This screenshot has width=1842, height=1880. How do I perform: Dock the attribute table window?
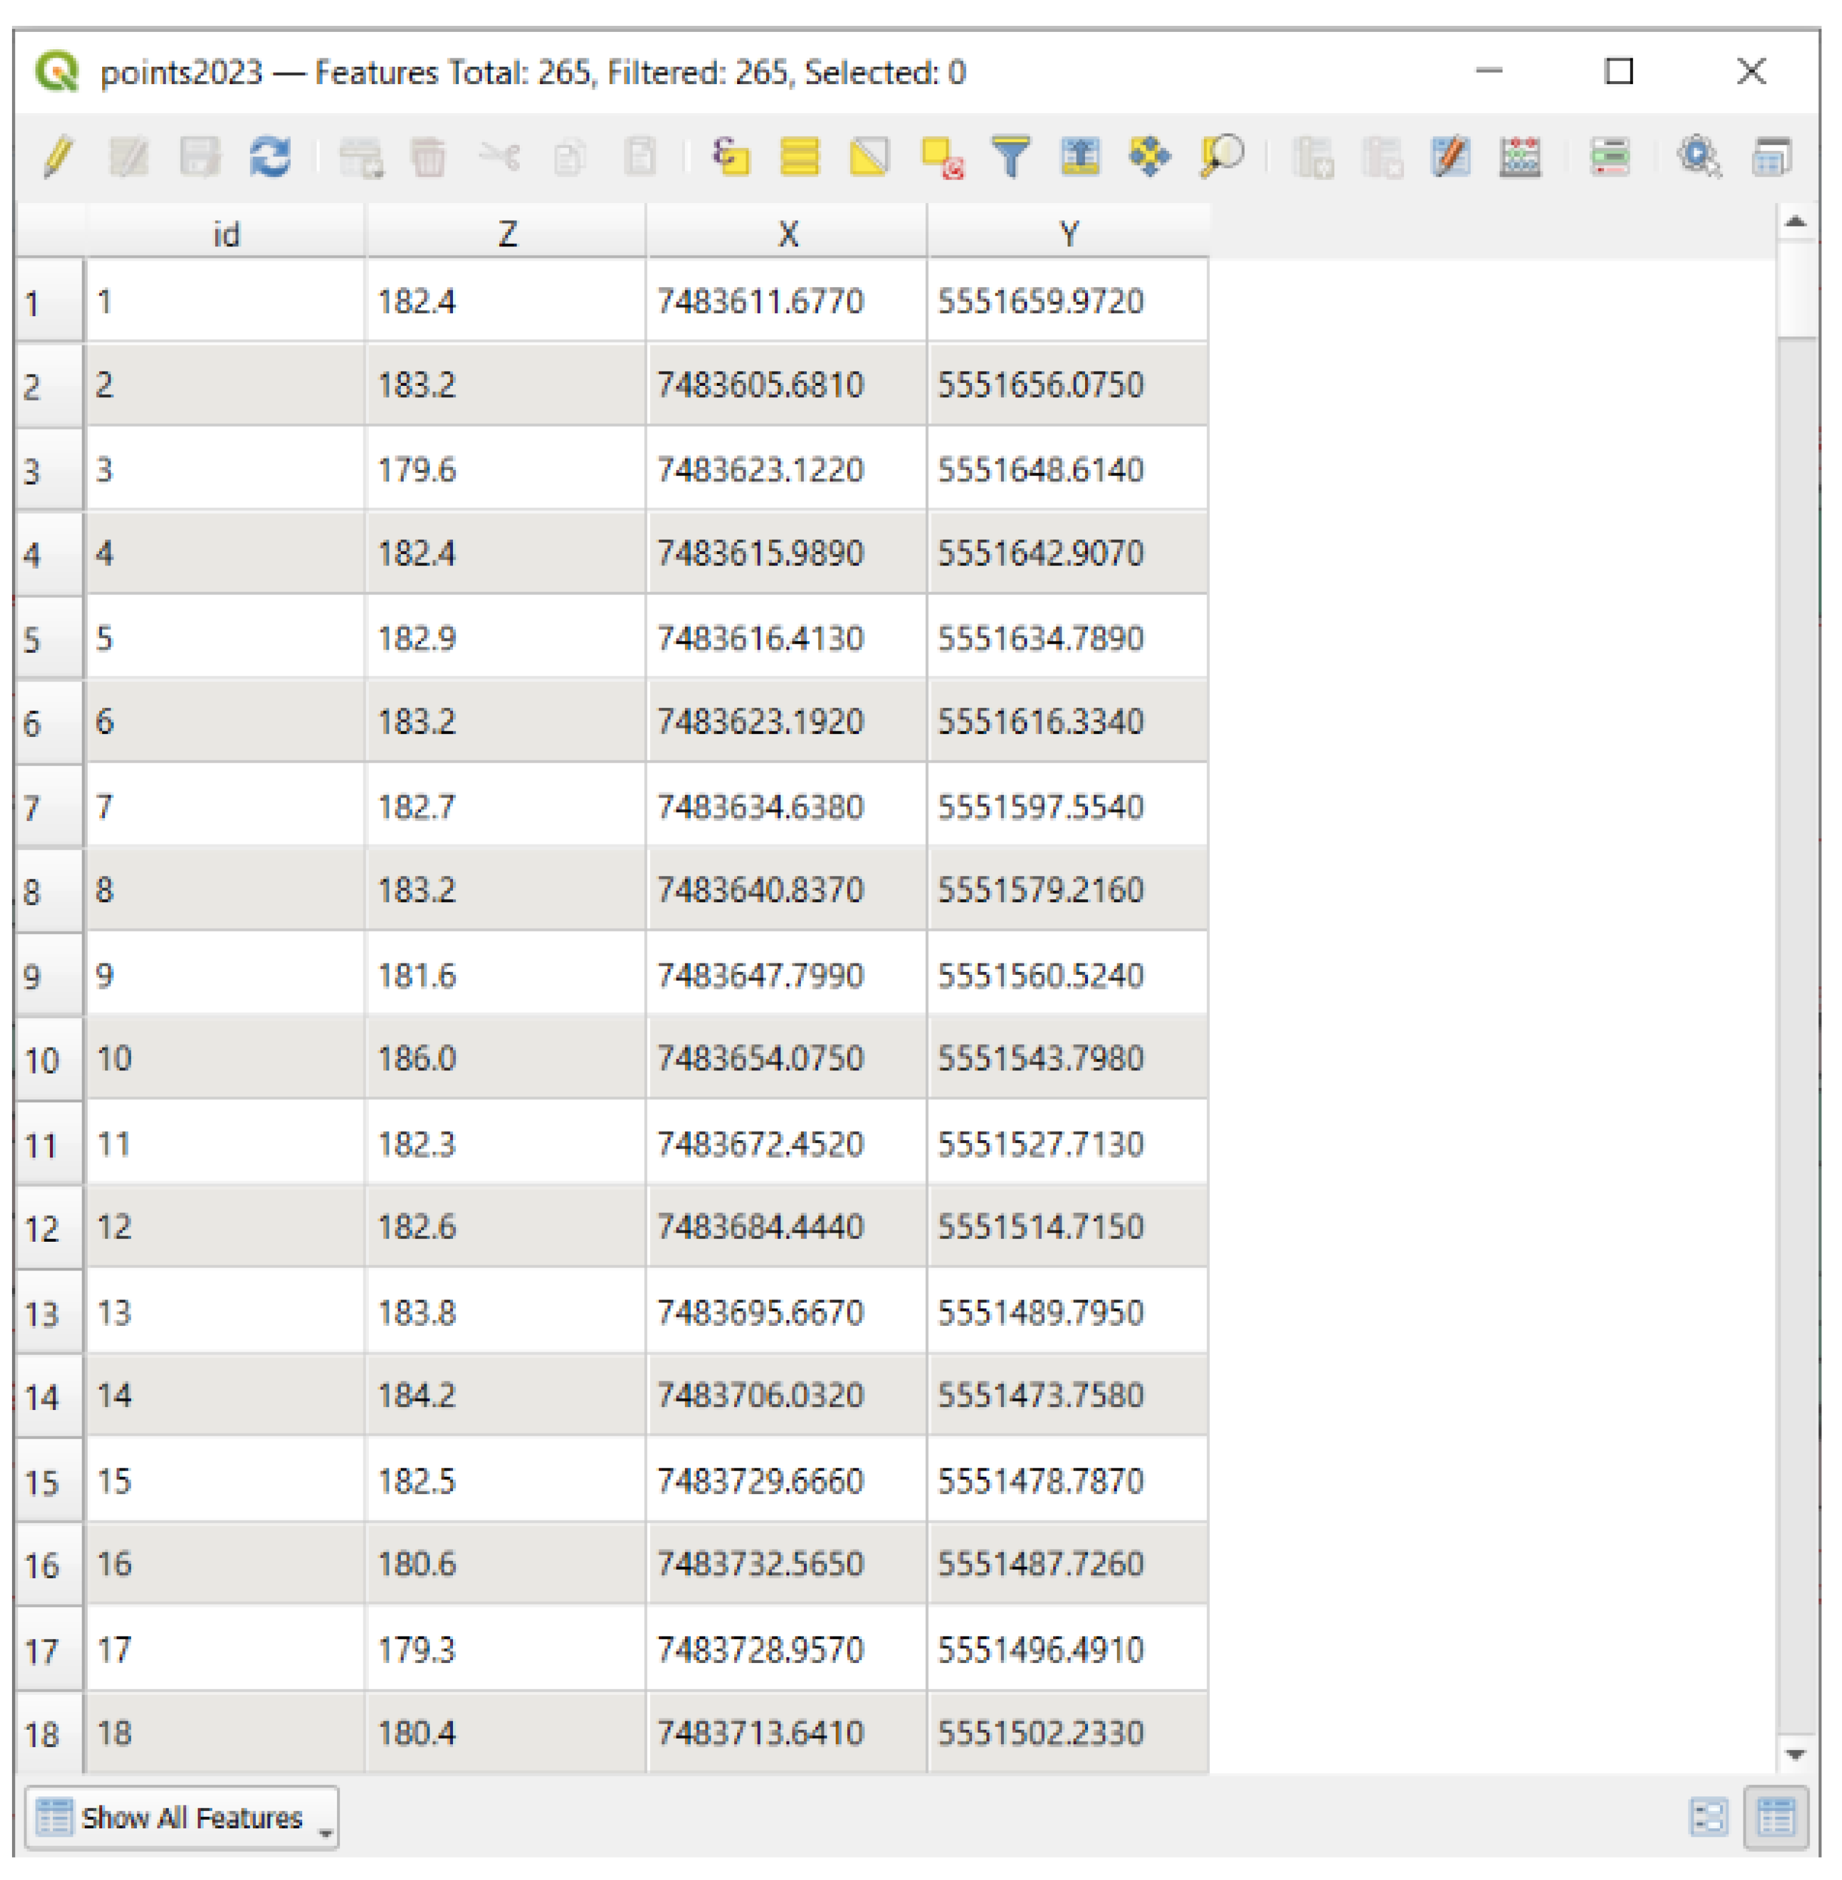point(1771,157)
